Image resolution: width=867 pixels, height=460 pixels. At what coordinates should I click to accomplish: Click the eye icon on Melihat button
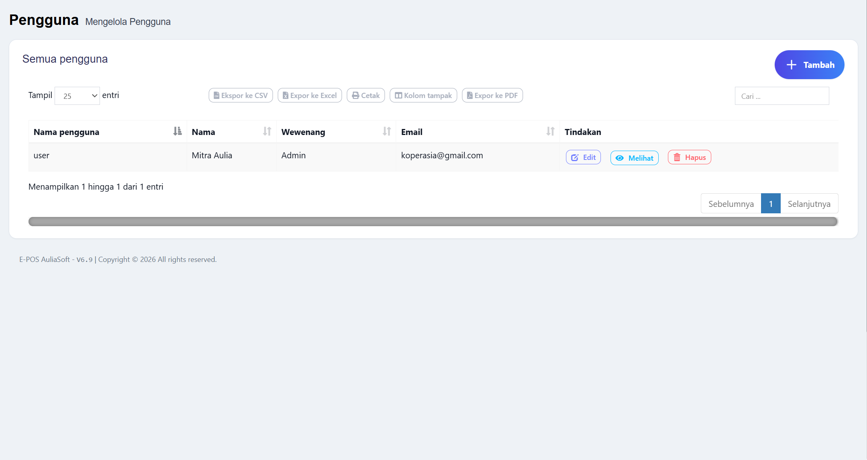(x=620, y=158)
